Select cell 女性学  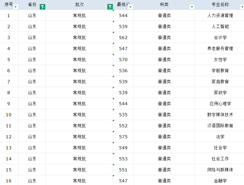(219, 59)
